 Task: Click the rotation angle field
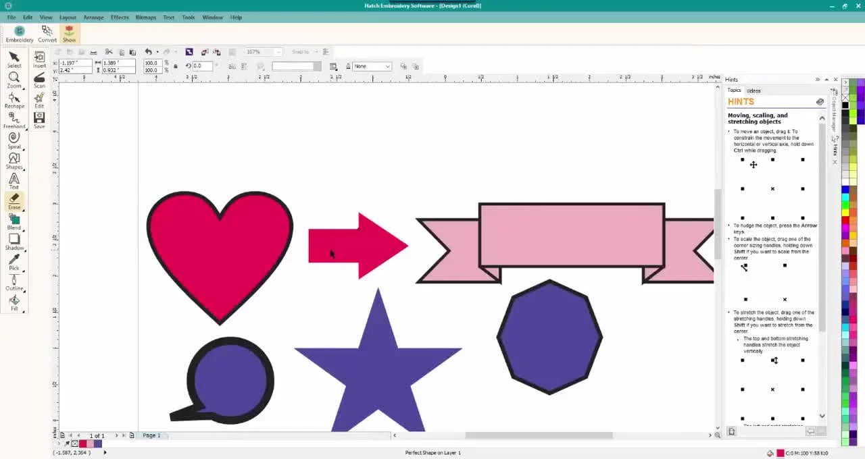coord(201,66)
